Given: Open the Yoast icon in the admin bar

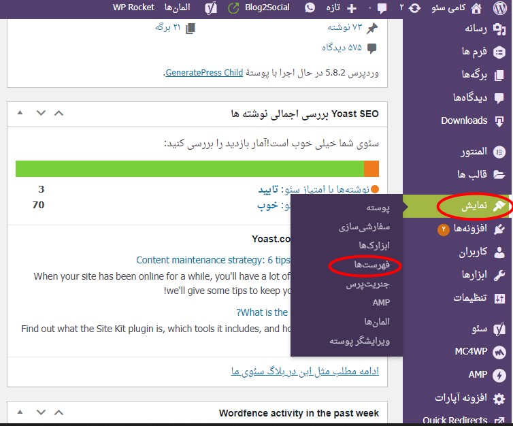Looking at the screenshot, I should coord(211,8).
